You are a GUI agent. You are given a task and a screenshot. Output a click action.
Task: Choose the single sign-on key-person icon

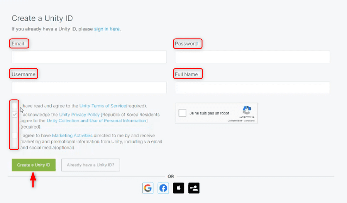pyautogui.click(x=194, y=188)
